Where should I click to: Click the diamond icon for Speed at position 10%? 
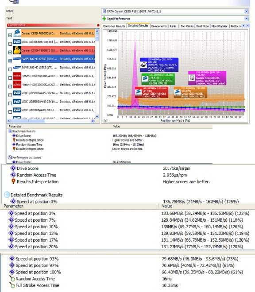click(12, 227)
